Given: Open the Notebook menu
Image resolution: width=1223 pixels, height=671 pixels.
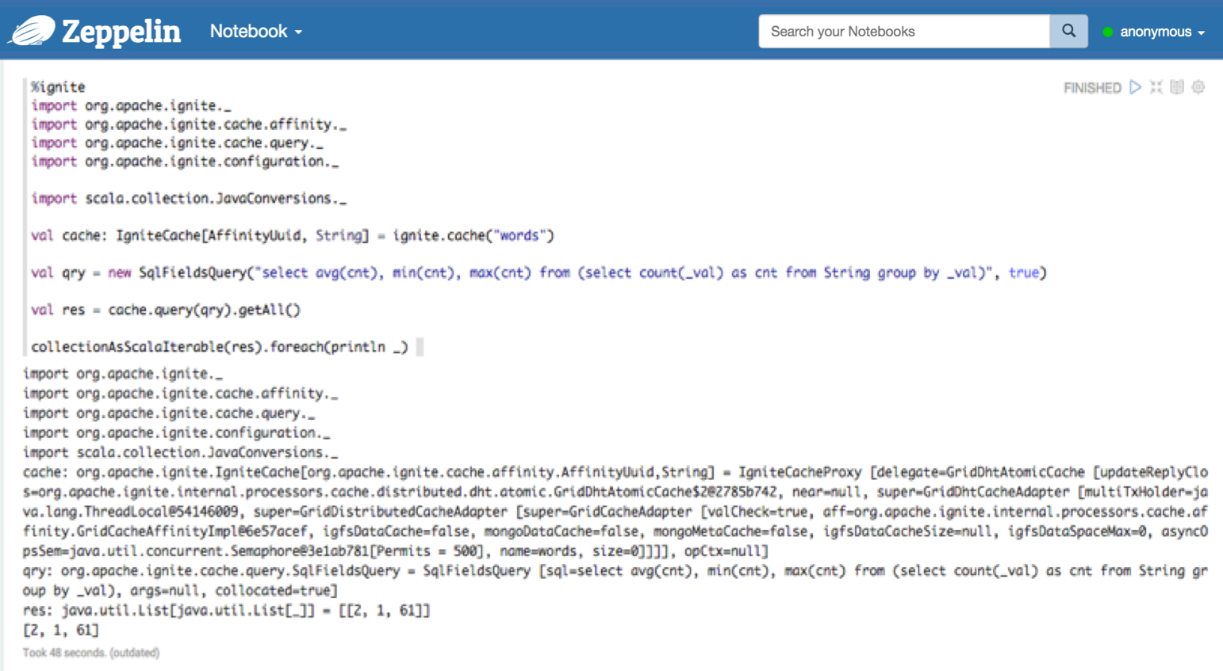Looking at the screenshot, I should coord(248,32).
